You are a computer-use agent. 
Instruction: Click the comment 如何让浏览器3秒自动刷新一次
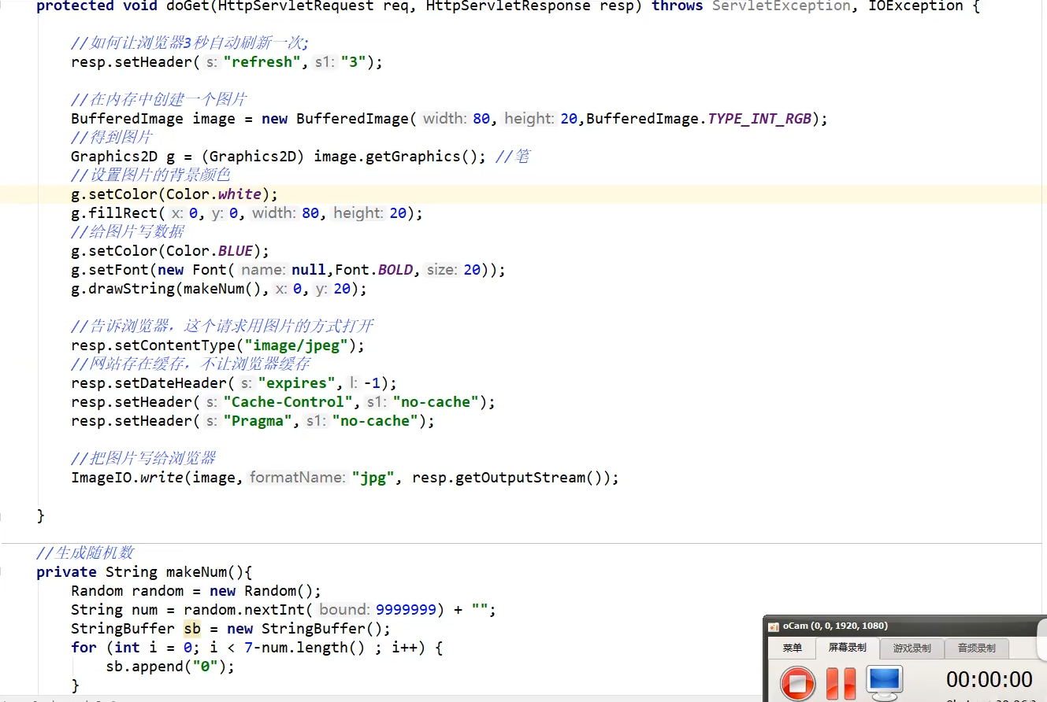[x=191, y=43]
